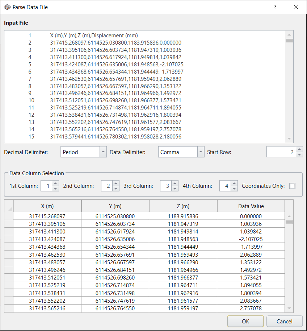This screenshot has height=331, width=307.
Task: Enable the Coordinates Only checkbox
Action: pyautogui.click(x=293, y=186)
